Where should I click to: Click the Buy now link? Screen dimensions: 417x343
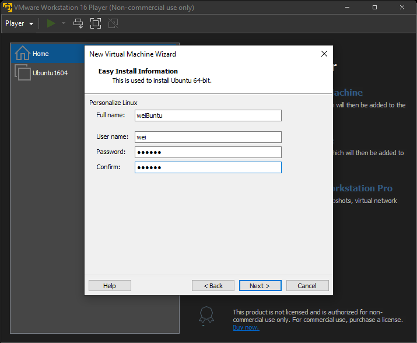click(246, 327)
